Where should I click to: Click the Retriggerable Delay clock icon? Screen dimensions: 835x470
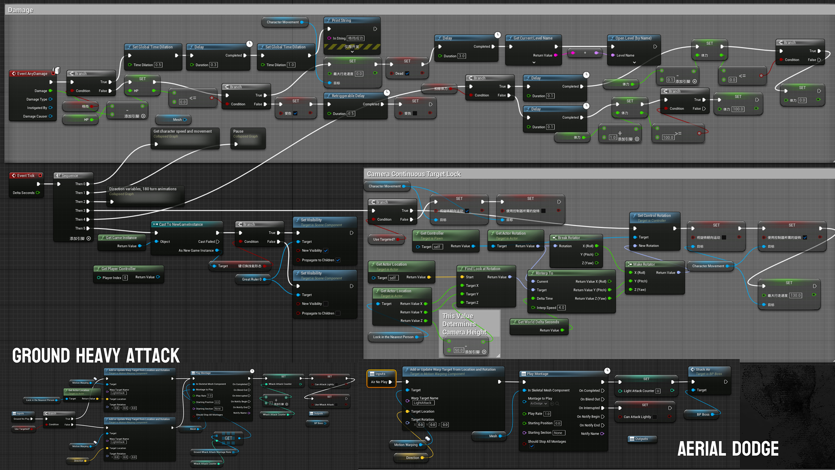point(387,92)
